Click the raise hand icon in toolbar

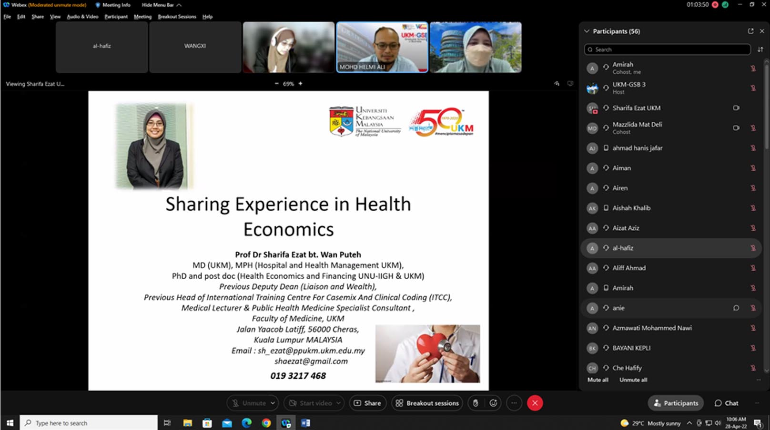tap(475, 403)
